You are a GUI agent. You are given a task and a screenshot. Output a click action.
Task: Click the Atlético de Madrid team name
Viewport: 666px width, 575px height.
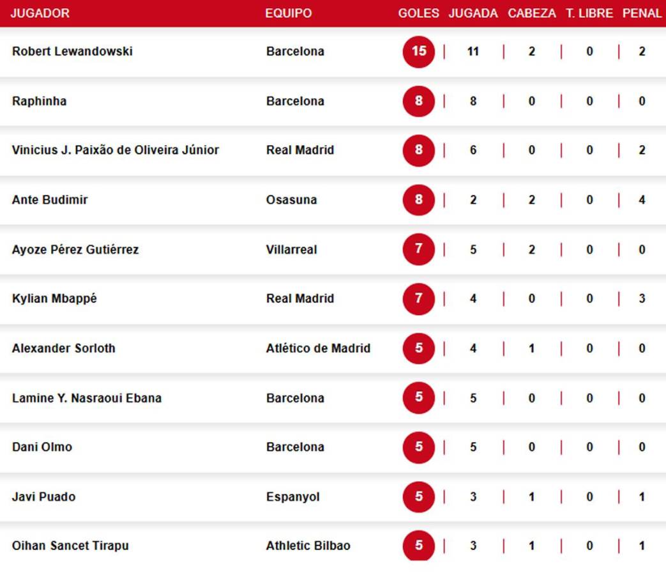point(318,348)
